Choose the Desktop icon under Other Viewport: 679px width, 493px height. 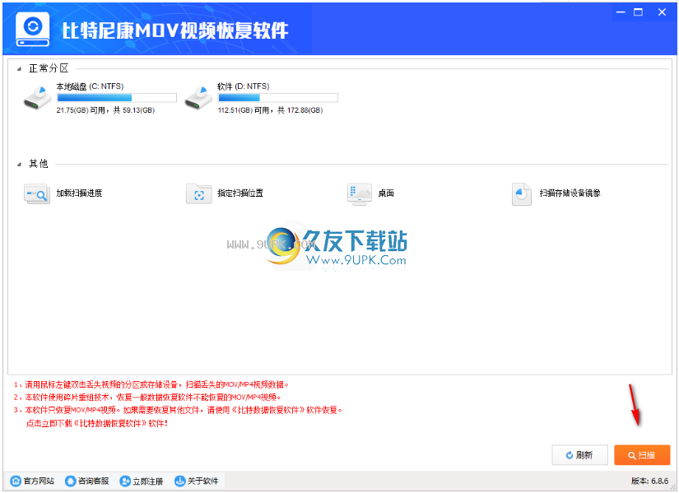(x=360, y=194)
